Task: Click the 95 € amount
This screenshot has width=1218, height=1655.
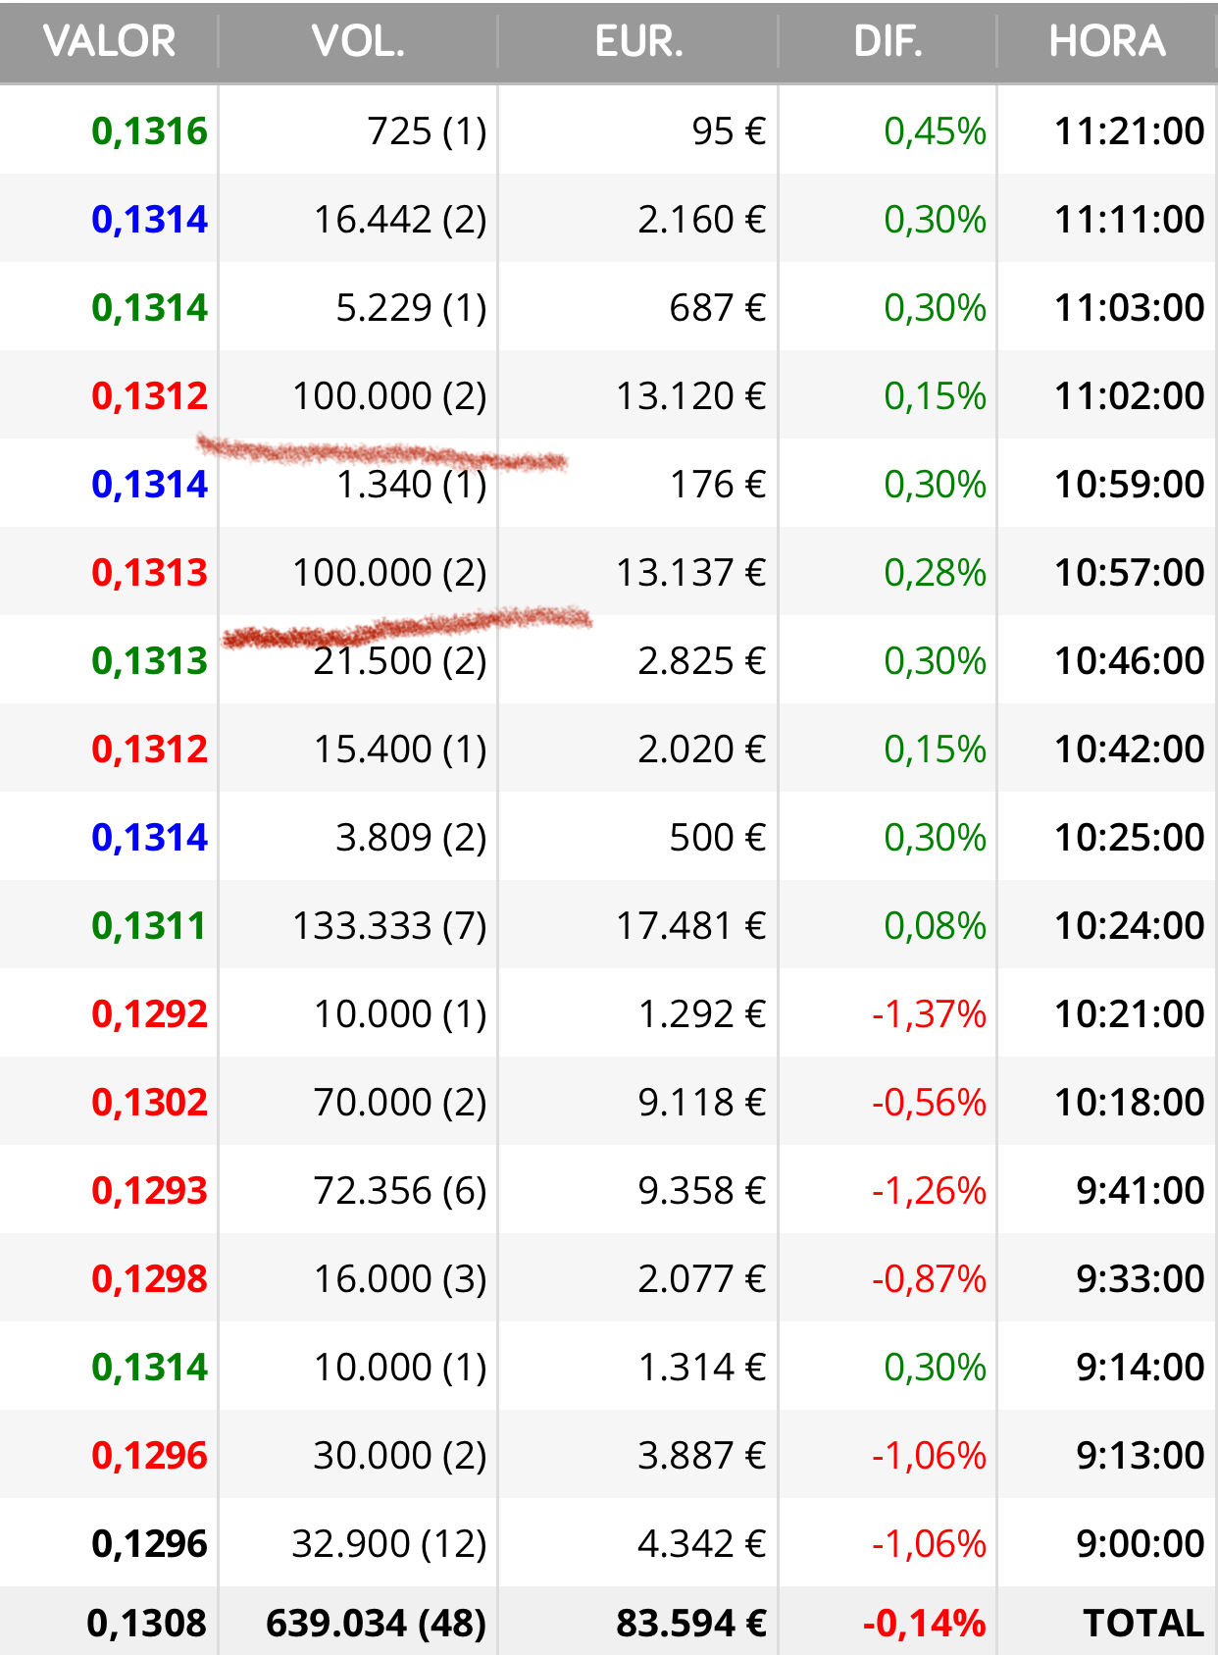Action: point(729,130)
